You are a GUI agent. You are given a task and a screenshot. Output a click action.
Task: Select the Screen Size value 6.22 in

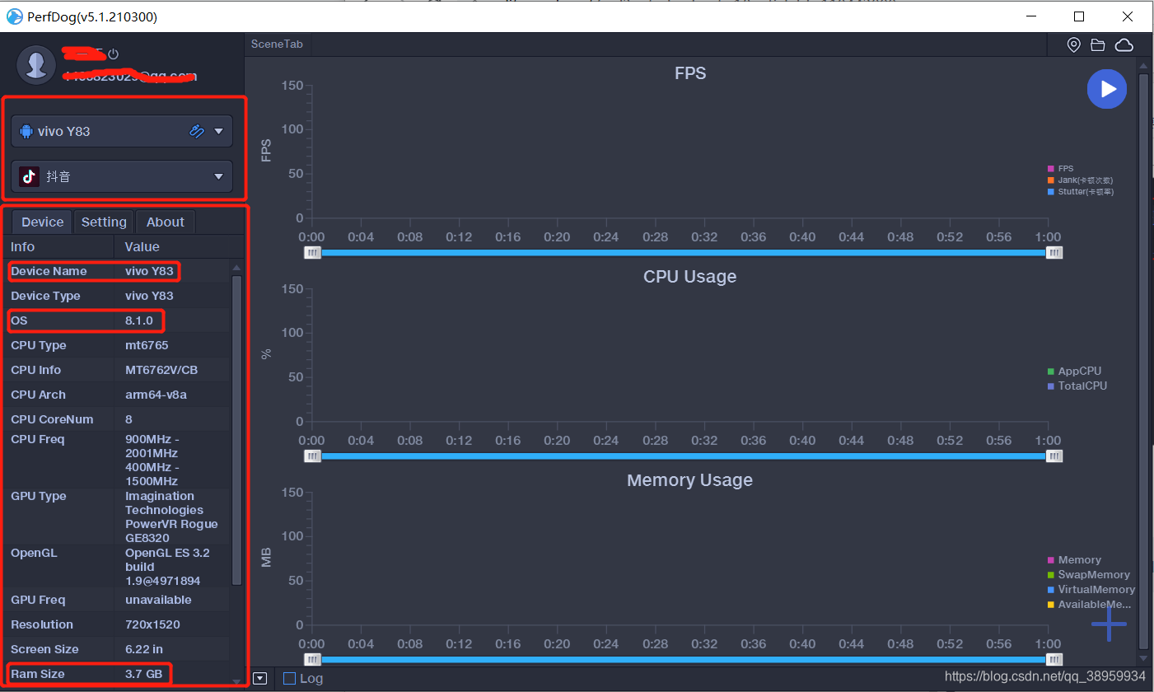point(144,649)
